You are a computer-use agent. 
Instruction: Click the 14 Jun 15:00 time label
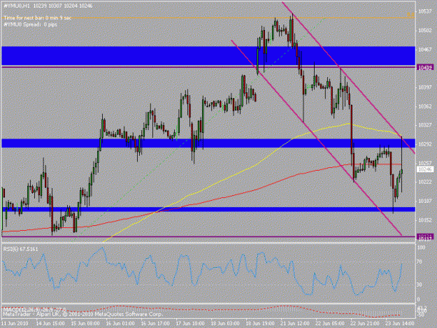pyautogui.click(x=50, y=323)
